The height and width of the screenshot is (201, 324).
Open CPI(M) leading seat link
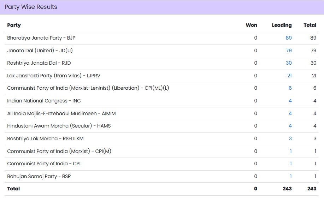(x=291, y=151)
